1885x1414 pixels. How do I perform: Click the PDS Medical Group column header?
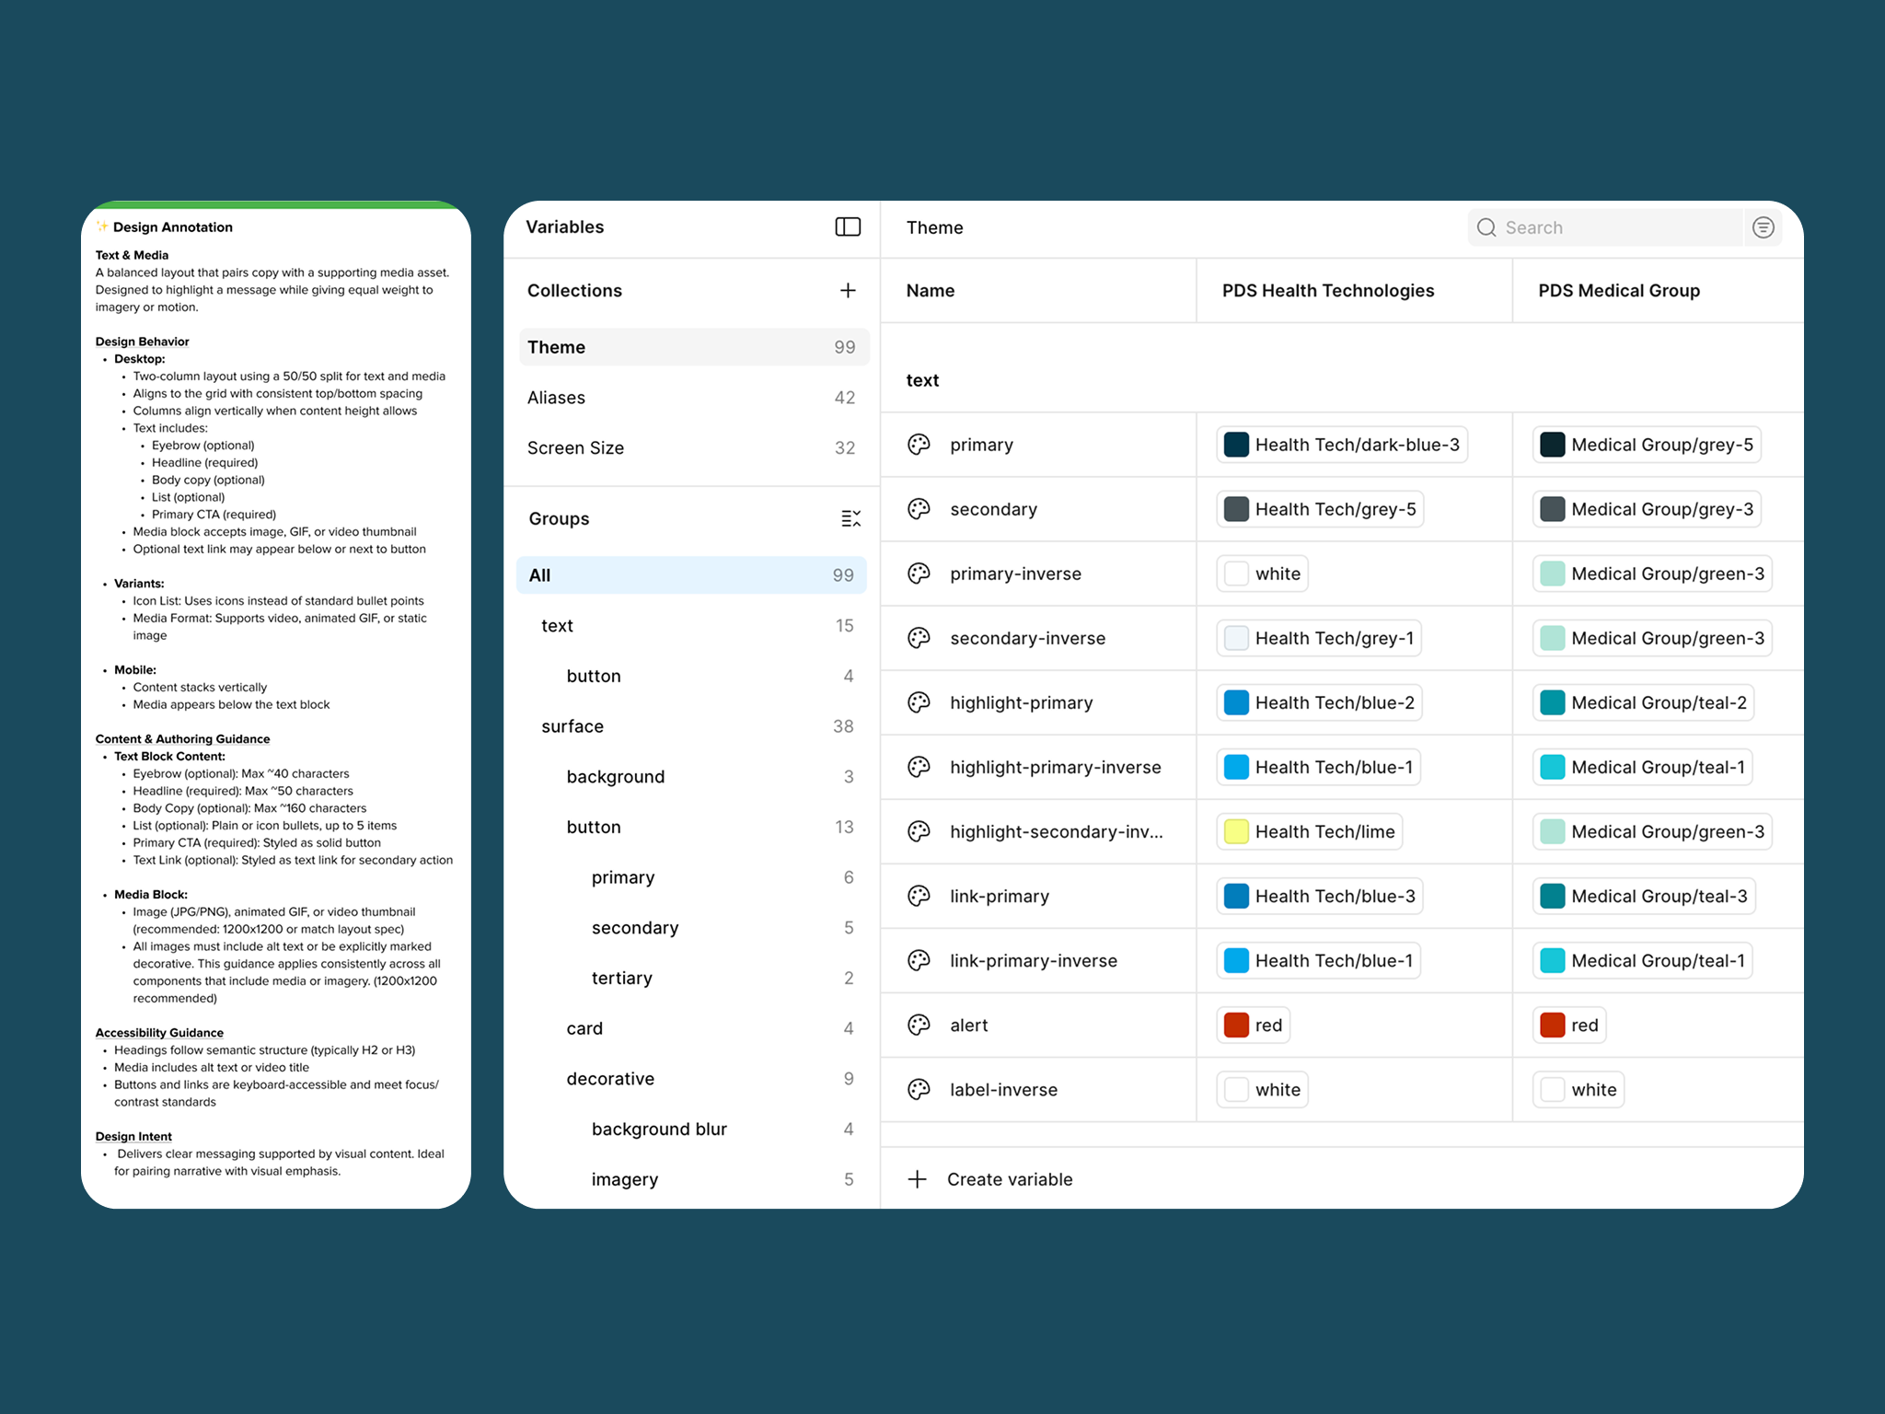coord(1618,291)
